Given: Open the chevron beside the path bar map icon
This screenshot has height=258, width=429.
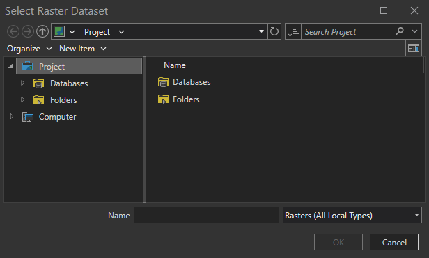Looking at the screenshot, I should pos(72,32).
